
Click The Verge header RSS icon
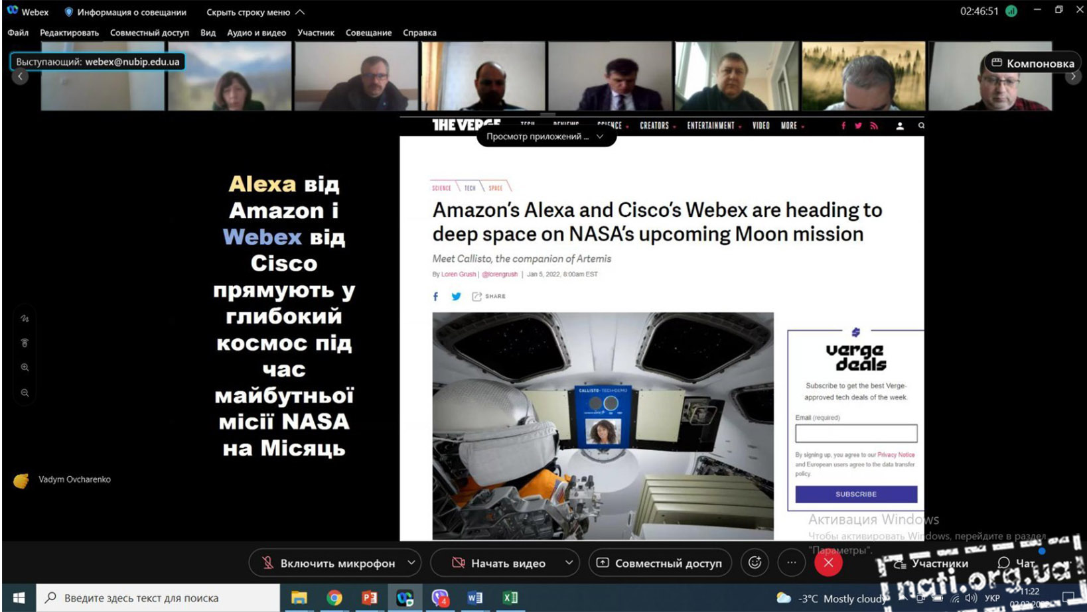(x=874, y=125)
